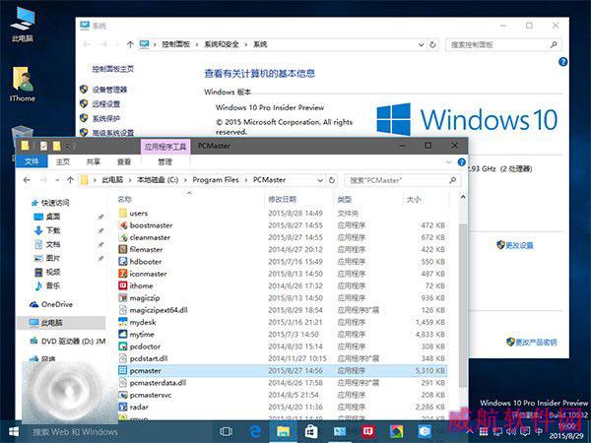Image resolution: width=591 pixels, height=443 pixels.
Task: Open the Edge browser from taskbar
Action: 255,432
